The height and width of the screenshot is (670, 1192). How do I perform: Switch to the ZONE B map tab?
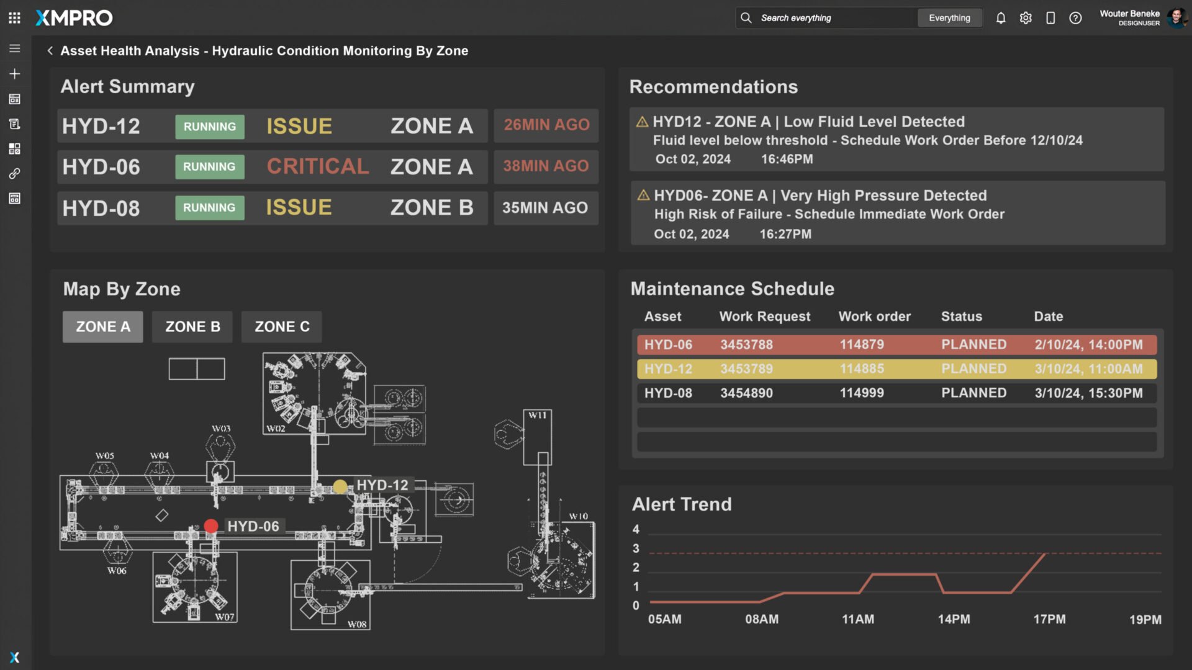click(x=192, y=327)
